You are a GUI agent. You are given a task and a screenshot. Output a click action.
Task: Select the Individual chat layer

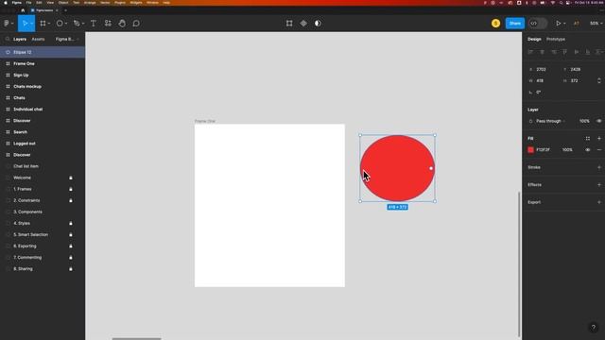coord(43,110)
